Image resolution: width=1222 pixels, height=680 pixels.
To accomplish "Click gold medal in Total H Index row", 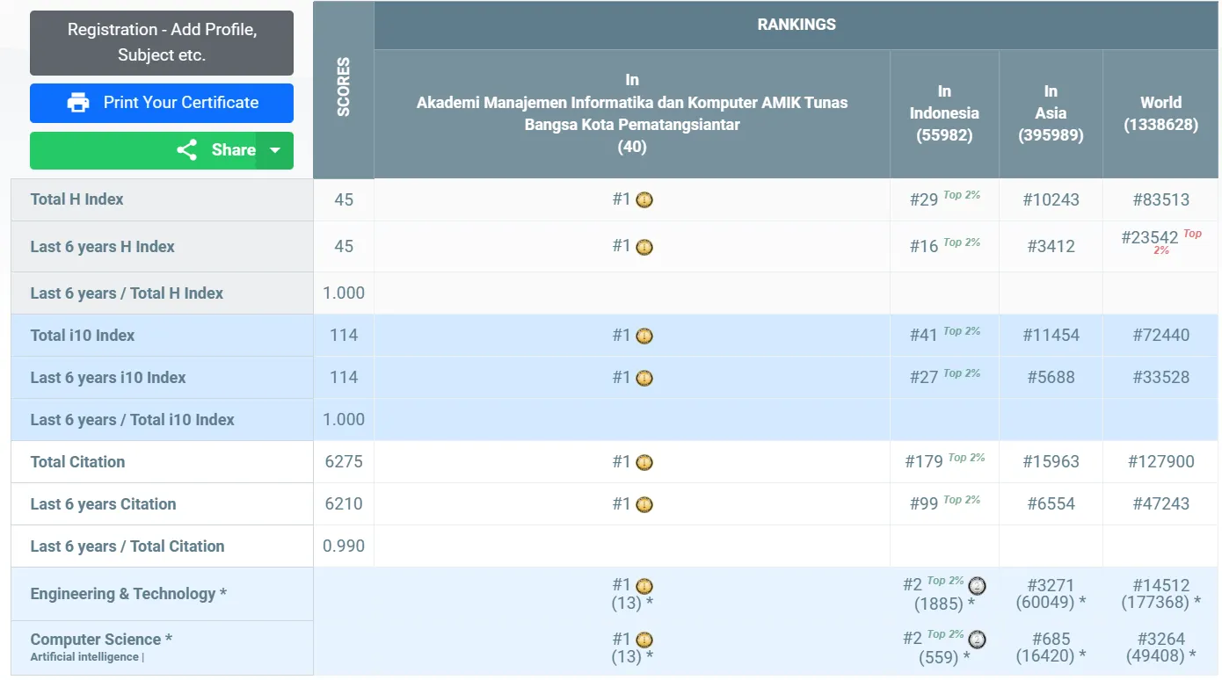I will coord(644,200).
